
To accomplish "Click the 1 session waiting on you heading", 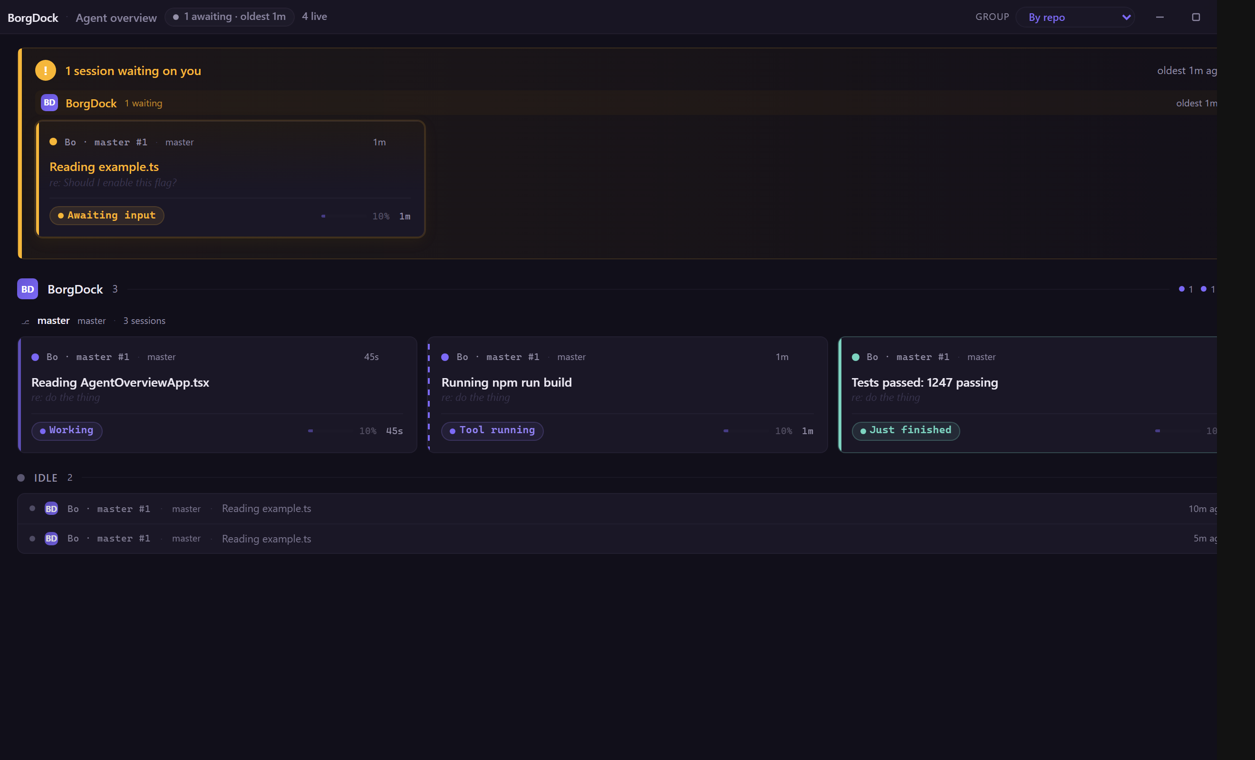I will click(133, 71).
